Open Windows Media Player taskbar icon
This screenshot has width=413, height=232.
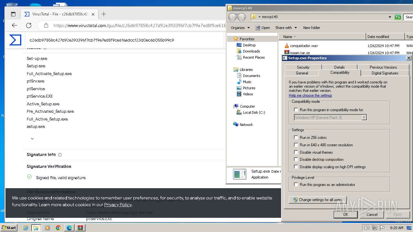(47, 228)
